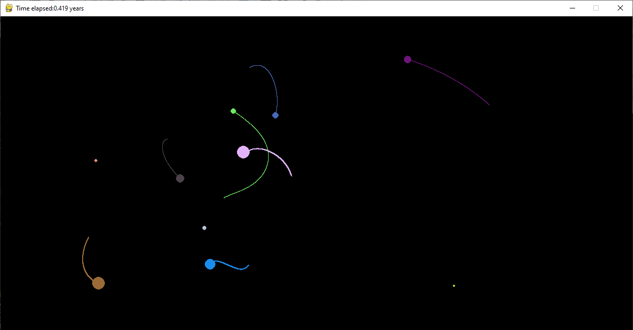Close the simulation window
This screenshot has height=330, width=633.
point(620,8)
